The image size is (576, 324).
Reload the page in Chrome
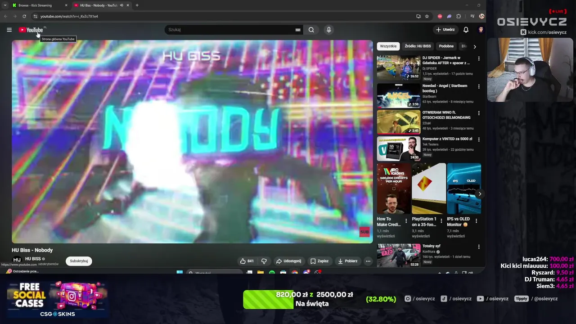pos(24,16)
